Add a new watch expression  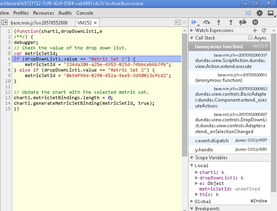coord(255,30)
